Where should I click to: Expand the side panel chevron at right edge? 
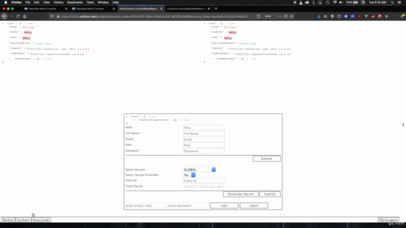point(403,125)
